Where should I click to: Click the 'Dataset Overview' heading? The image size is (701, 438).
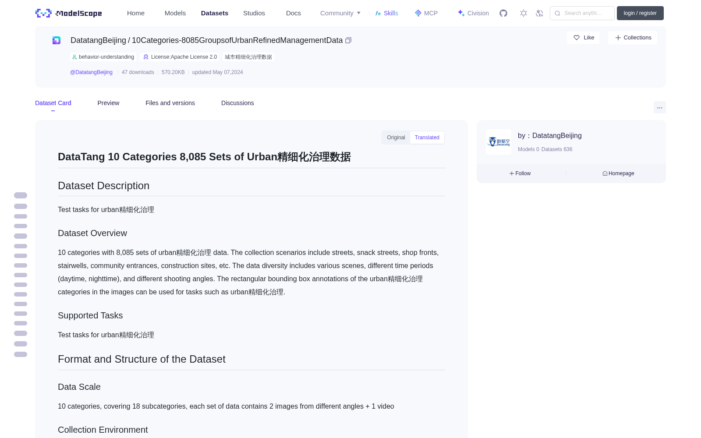(92, 233)
